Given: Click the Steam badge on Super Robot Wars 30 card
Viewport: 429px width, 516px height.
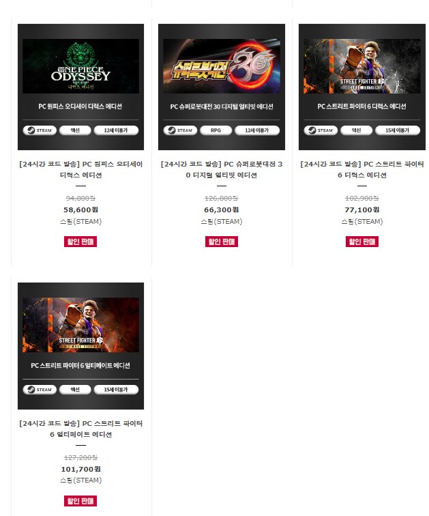Looking at the screenshot, I should click(180, 130).
